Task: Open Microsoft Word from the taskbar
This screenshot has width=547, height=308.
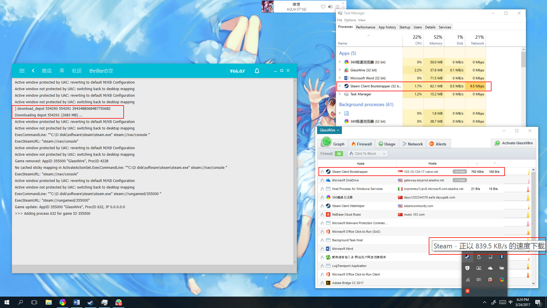Action: click(76, 302)
